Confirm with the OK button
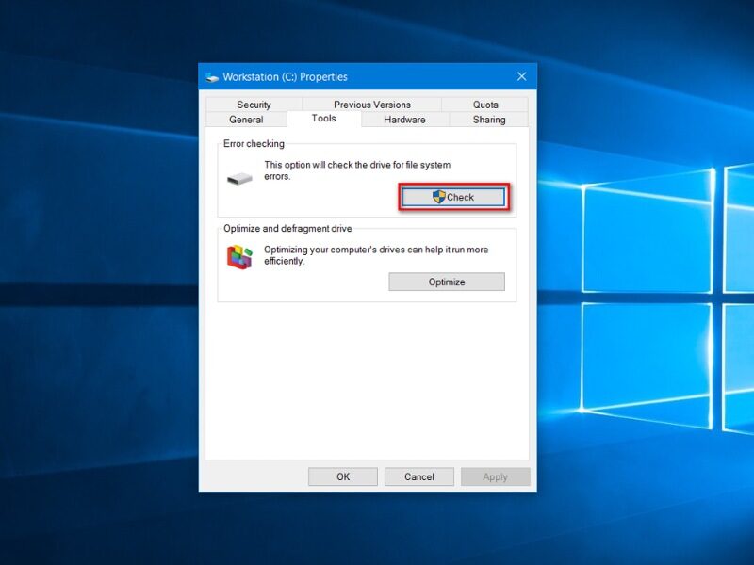Screen dimensions: 754x565 [x=343, y=476]
